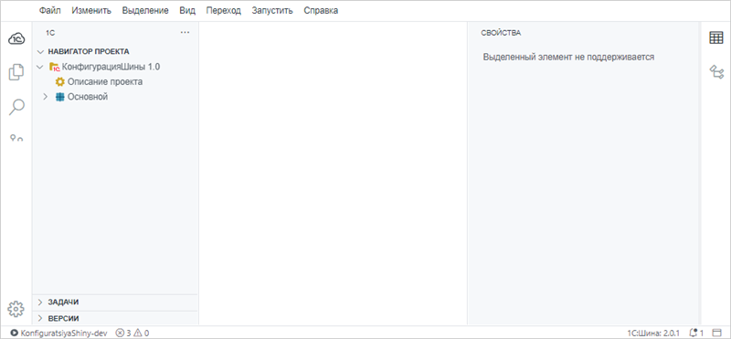
Task: Click the table grid icon in right sidebar
Action: click(716, 38)
